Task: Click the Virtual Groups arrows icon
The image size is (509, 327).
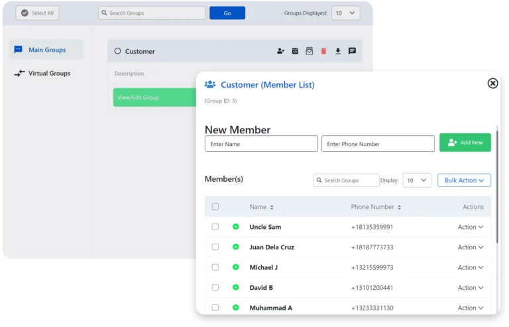Action: pyautogui.click(x=19, y=73)
